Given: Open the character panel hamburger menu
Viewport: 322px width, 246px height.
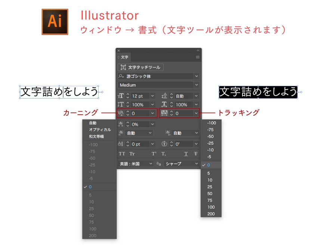Looking at the screenshot, I should pyautogui.click(x=198, y=57).
